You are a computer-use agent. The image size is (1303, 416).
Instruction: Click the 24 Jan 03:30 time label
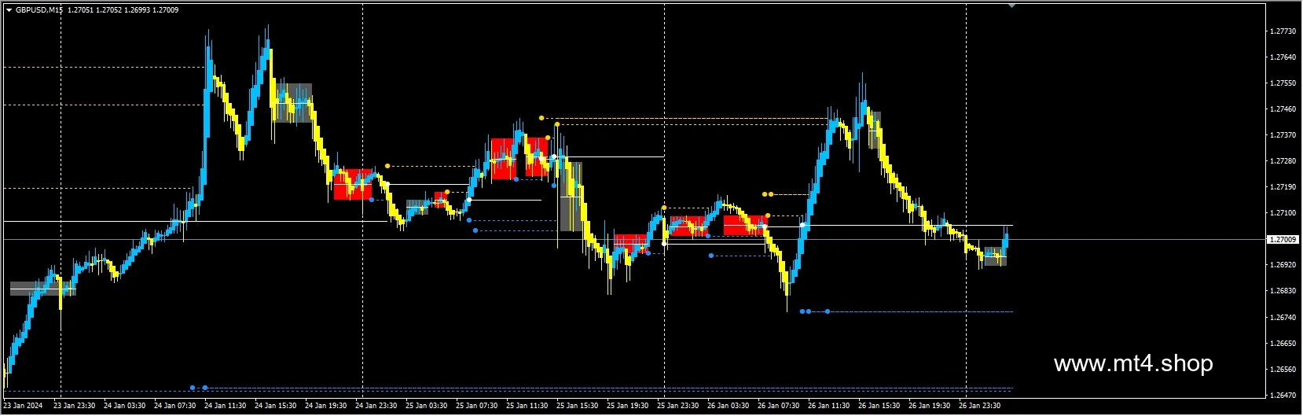point(125,407)
